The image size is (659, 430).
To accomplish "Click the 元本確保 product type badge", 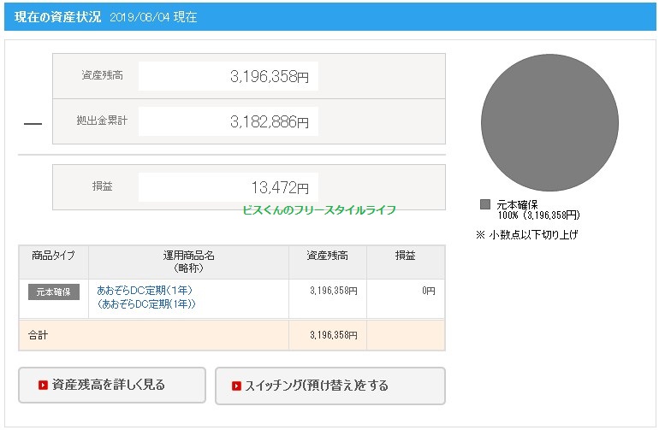I will [54, 292].
